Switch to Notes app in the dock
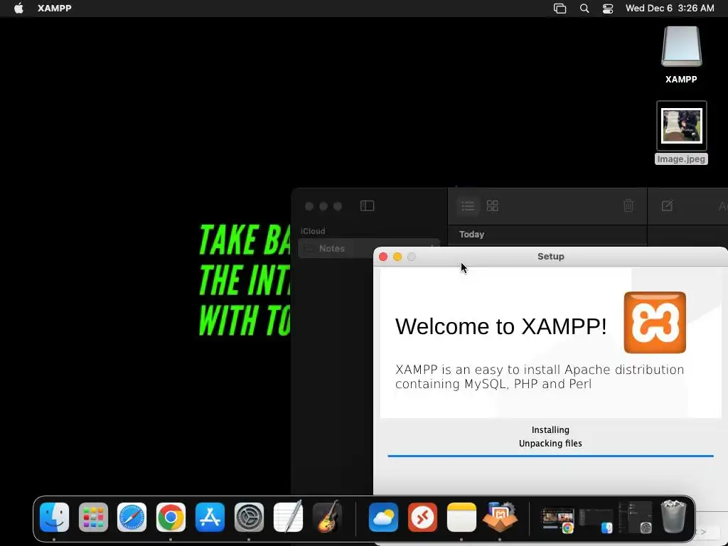This screenshot has width=728, height=546. coord(461,518)
